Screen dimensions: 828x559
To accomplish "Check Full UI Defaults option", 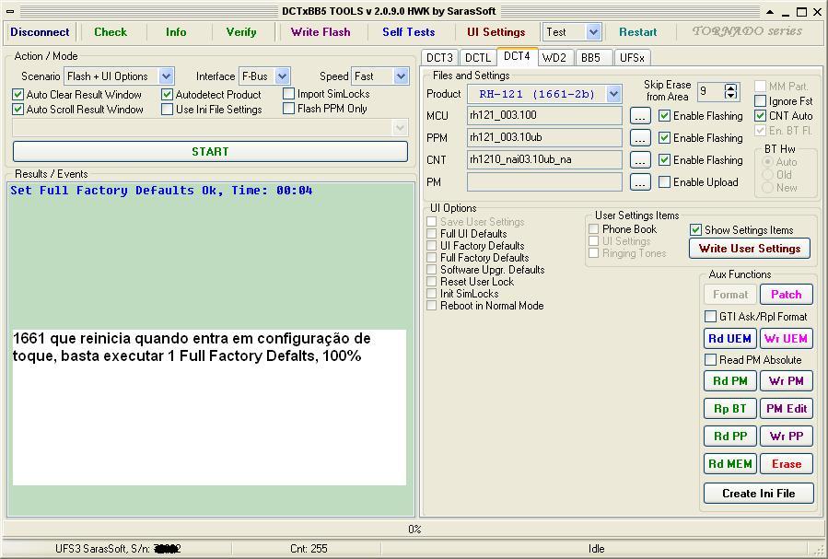I will point(432,233).
